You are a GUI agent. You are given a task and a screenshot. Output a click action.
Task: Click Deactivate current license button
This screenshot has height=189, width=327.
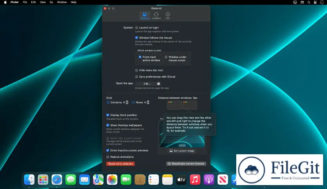tap(186, 164)
